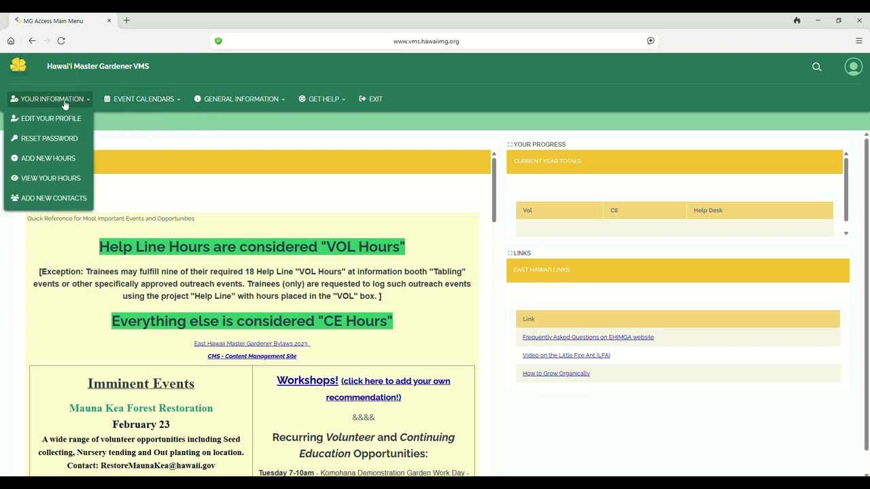Open the GENERAL INFORMATION dropdown menu

(239, 99)
